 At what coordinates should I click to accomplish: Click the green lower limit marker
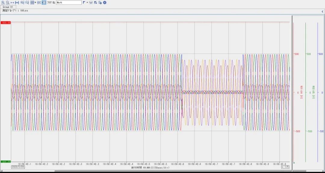[x=6, y=162]
